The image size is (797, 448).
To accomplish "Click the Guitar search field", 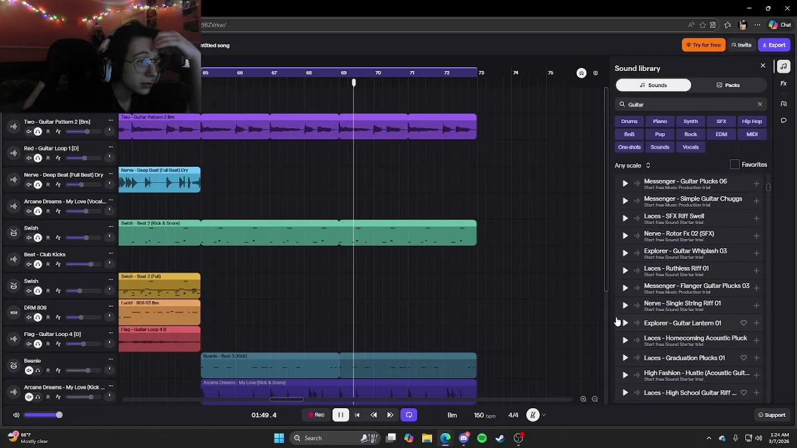I will click(690, 105).
